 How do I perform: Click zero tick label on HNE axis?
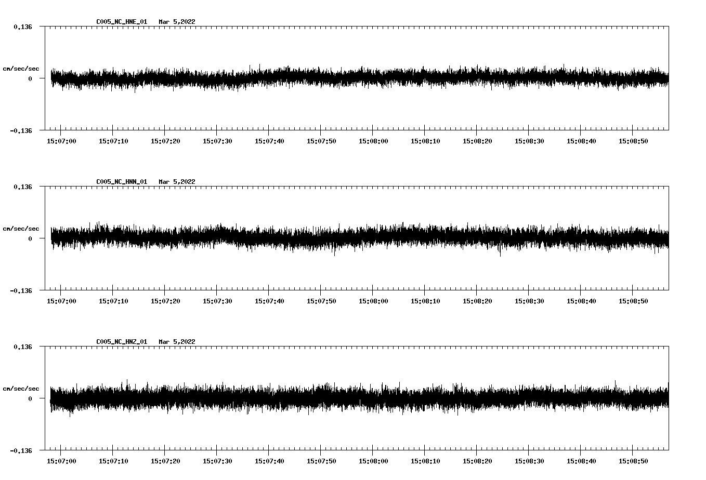[30, 78]
